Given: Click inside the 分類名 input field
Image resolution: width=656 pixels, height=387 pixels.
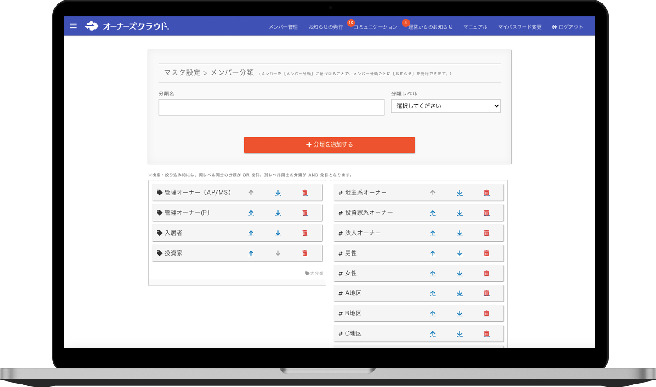Looking at the screenshot, I should pos(271,107).
